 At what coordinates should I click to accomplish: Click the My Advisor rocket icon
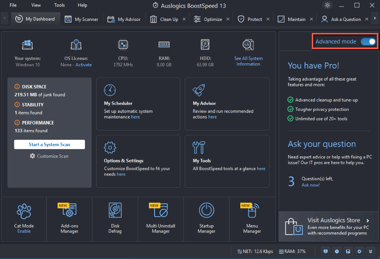coord(199,90)
